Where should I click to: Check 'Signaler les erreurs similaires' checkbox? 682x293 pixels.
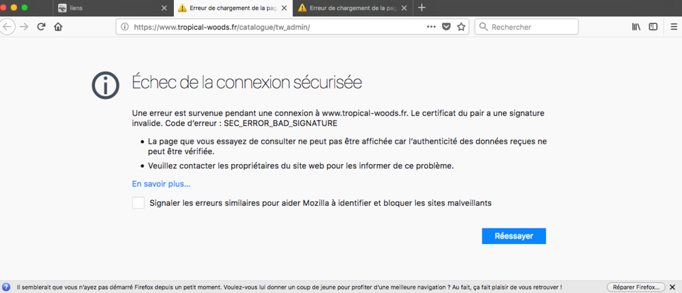138,203
